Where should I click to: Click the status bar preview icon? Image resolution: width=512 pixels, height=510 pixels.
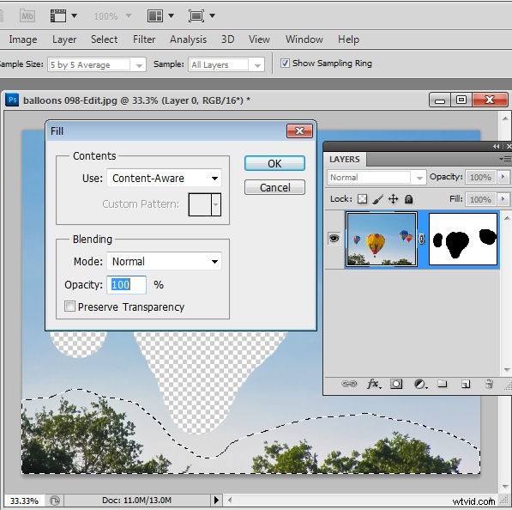55,501
